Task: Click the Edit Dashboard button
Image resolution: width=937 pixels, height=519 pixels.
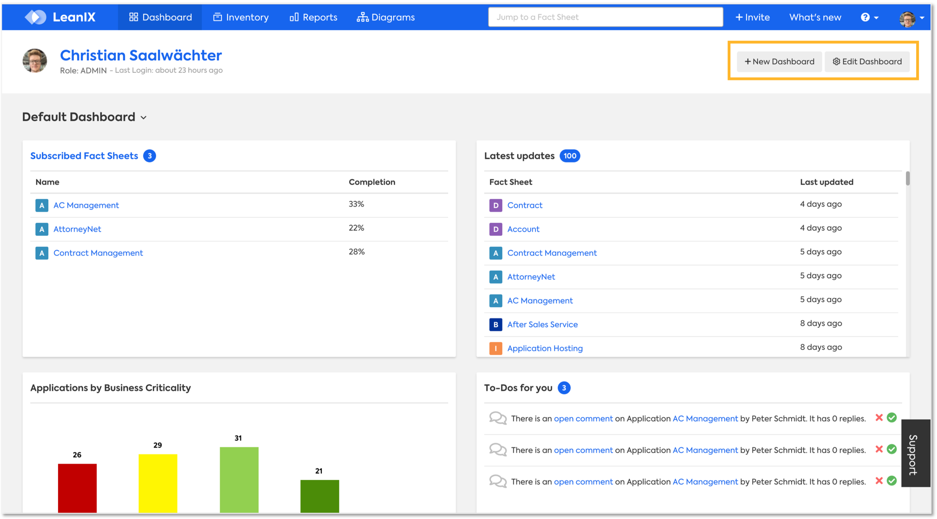Action: click(867, 61)
